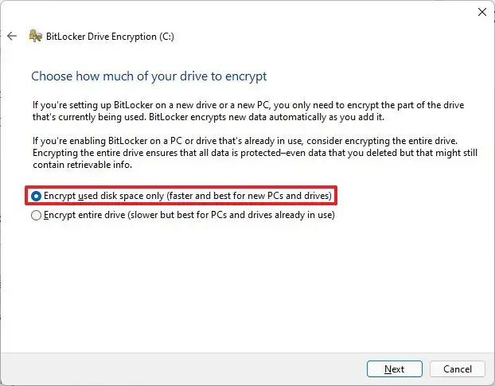The width and height of the screenshot is (495, 386).
Task: Close the BitLocker Drive Encryption window
Action: [481, 12]
